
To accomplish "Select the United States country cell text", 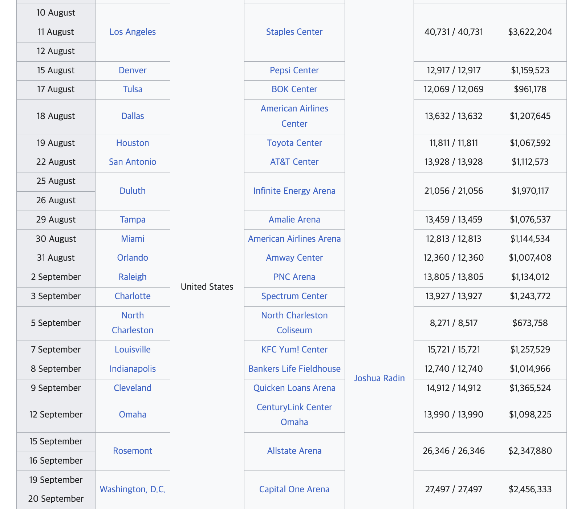I will (x=207, y=287).
